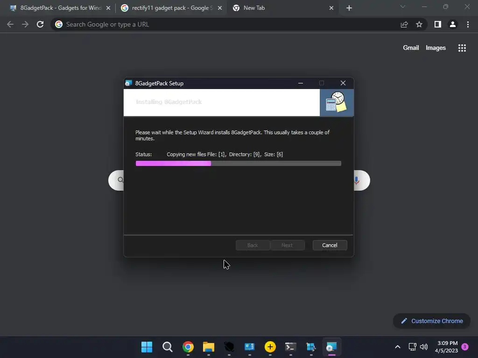Open the terminal taskbar app
The width and height of the screenshot is (478, 358).
coord(290,347)
